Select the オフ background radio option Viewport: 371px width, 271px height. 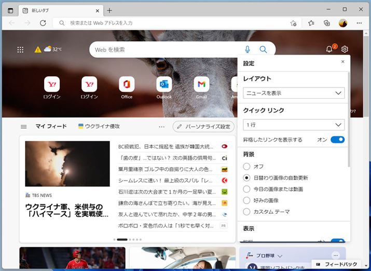click(x=246, y=167)
